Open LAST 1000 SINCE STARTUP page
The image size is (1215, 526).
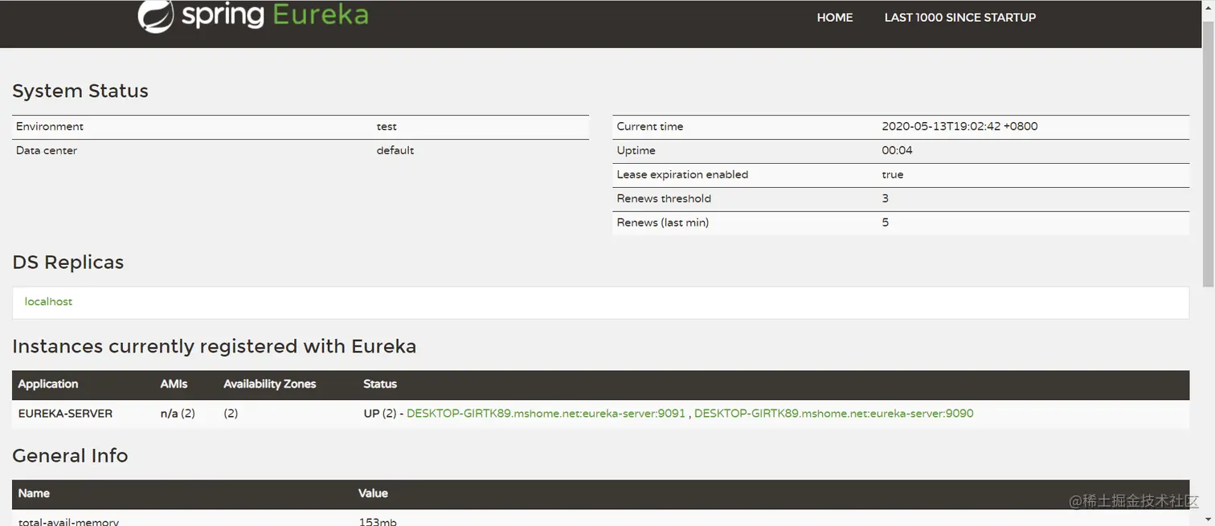[960, 18]
